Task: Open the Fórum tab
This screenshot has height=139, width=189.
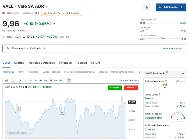Action: (96, 63)
